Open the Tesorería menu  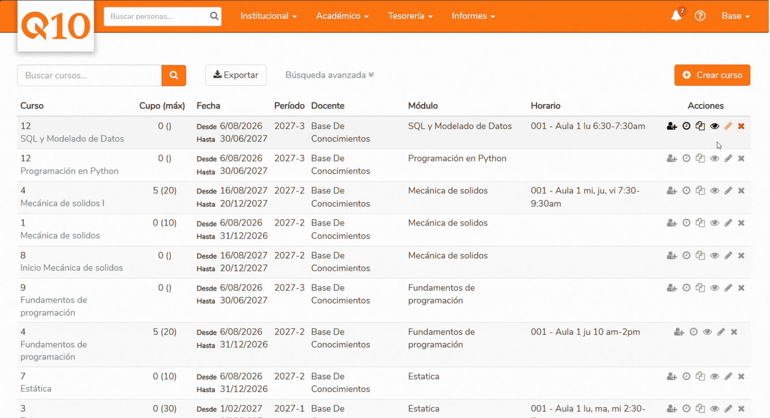click(x=410, y=16)
